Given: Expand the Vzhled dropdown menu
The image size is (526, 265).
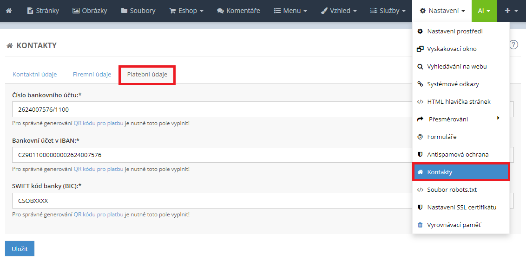Looking at the screenshot, I should click(x=339, y=11).
